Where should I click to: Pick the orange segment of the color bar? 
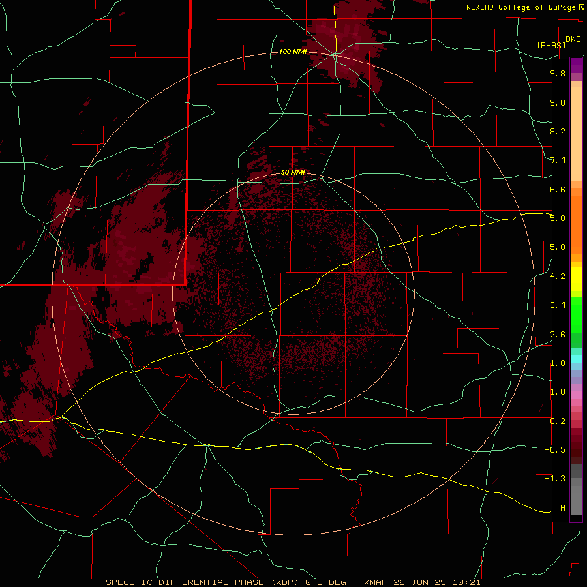[576, 226]
